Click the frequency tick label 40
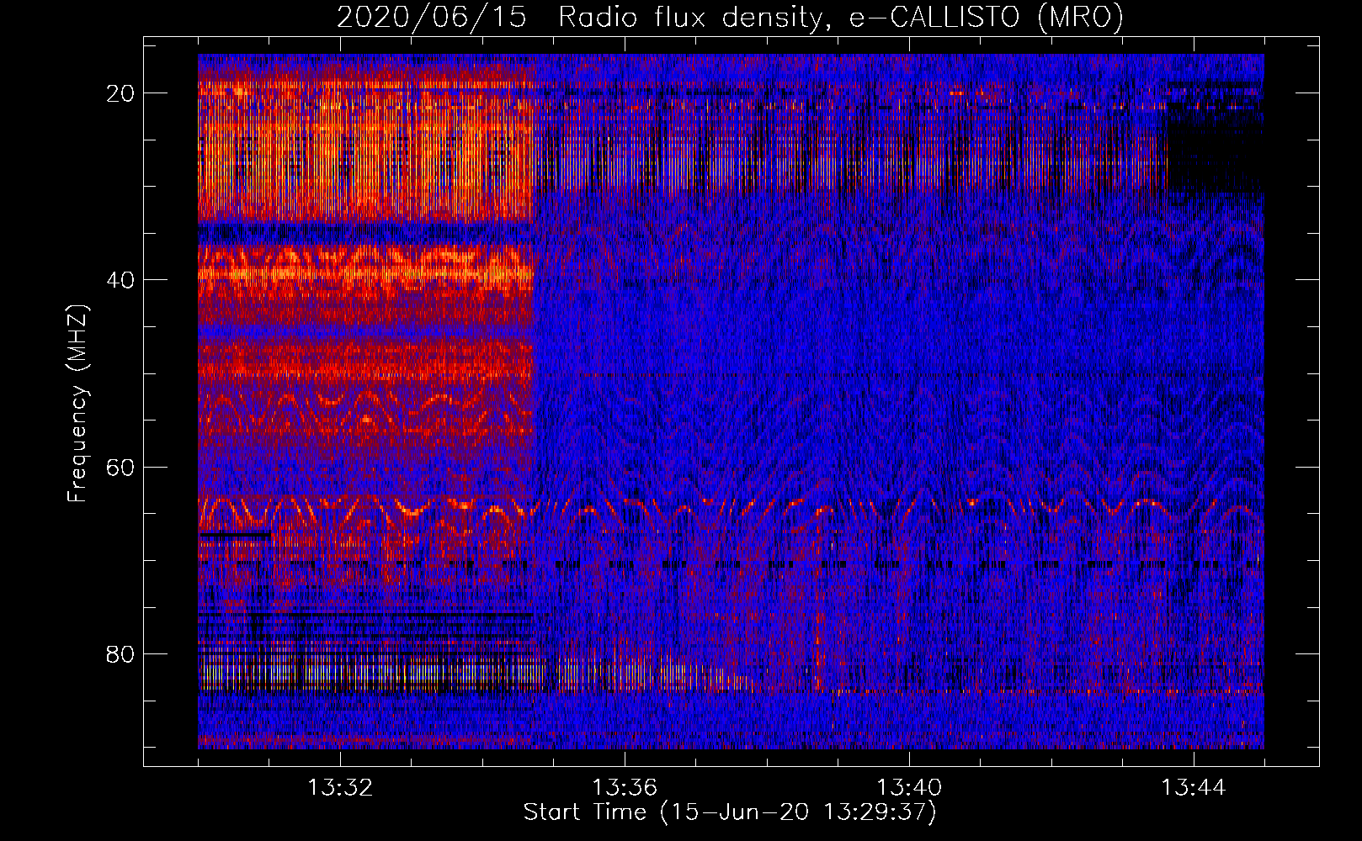 [x=121, y=280]
